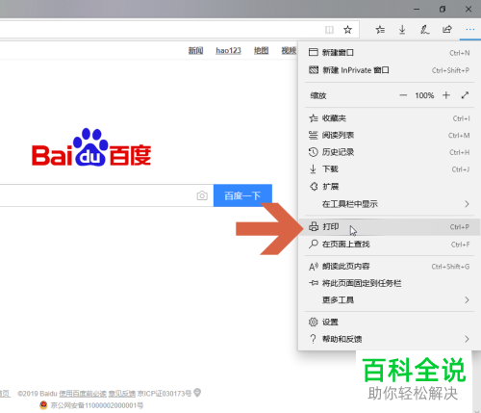Expand 更多工具 submenu
481x413 pixels.
pyautogui.click(x=389, y=300)
